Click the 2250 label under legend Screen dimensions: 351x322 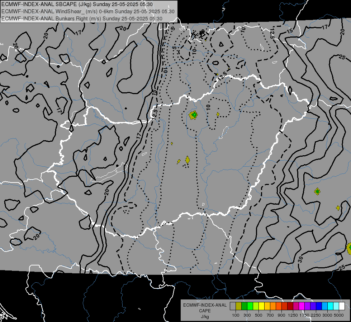click(316, 315)
